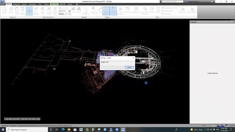Switch to the View ribbon tab

[40, 4]
